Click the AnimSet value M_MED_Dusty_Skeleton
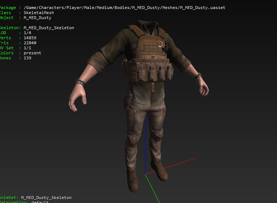The image size is (277, 203). [x=46, y=198]
